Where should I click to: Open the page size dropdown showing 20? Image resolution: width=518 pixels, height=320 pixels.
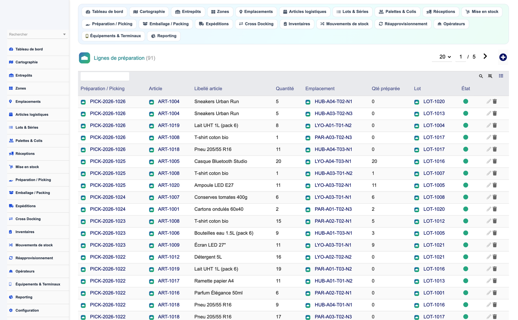coord(445,57)
